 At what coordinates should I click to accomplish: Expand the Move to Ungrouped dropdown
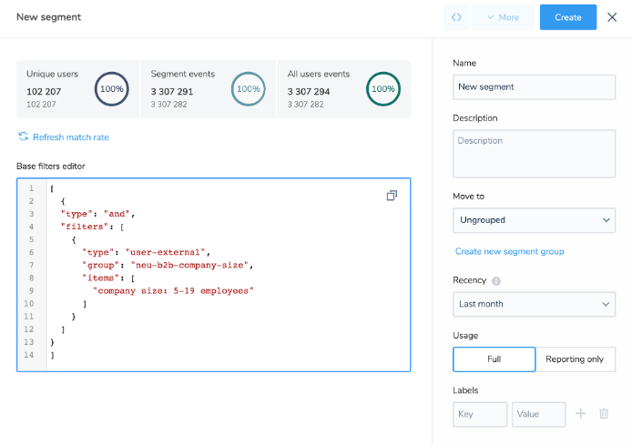(x=534, y=220)
